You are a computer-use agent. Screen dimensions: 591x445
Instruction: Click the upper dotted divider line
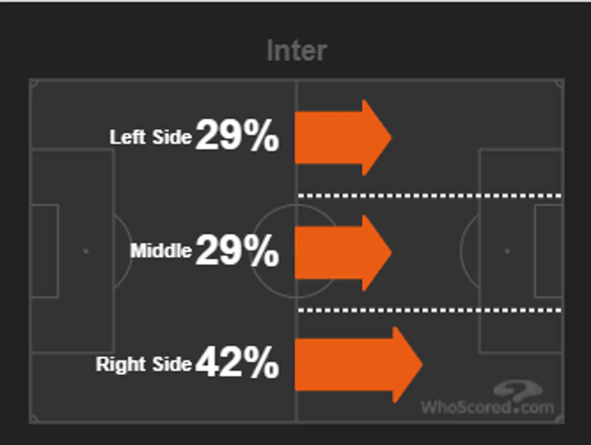tap(429, 196)
